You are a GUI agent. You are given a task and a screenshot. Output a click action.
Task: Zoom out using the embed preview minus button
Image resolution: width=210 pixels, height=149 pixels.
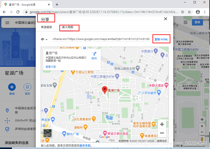point(162,133)
